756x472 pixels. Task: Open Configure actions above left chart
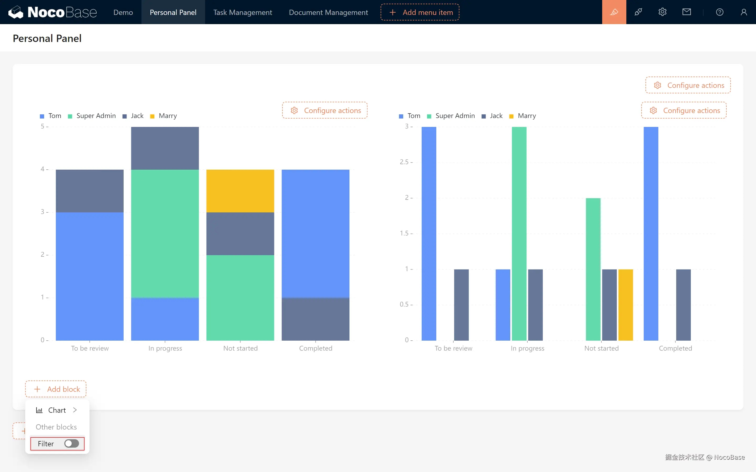[x=325, y=110]
